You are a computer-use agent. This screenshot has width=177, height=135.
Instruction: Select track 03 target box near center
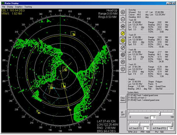[x=65, y=69]
